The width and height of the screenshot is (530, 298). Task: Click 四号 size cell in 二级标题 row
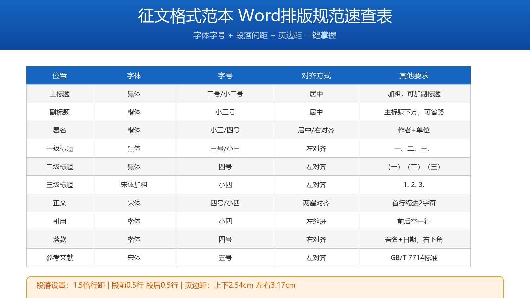[225, 167]
